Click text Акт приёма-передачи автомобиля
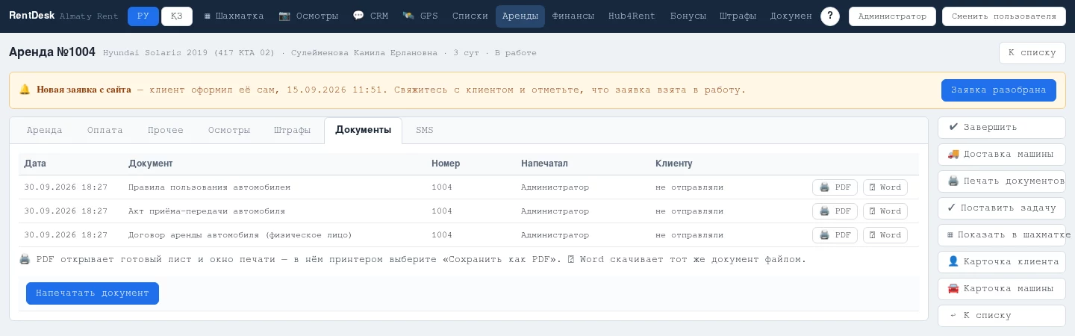Viewport: 1075px width, 336px height. (207, 211)
